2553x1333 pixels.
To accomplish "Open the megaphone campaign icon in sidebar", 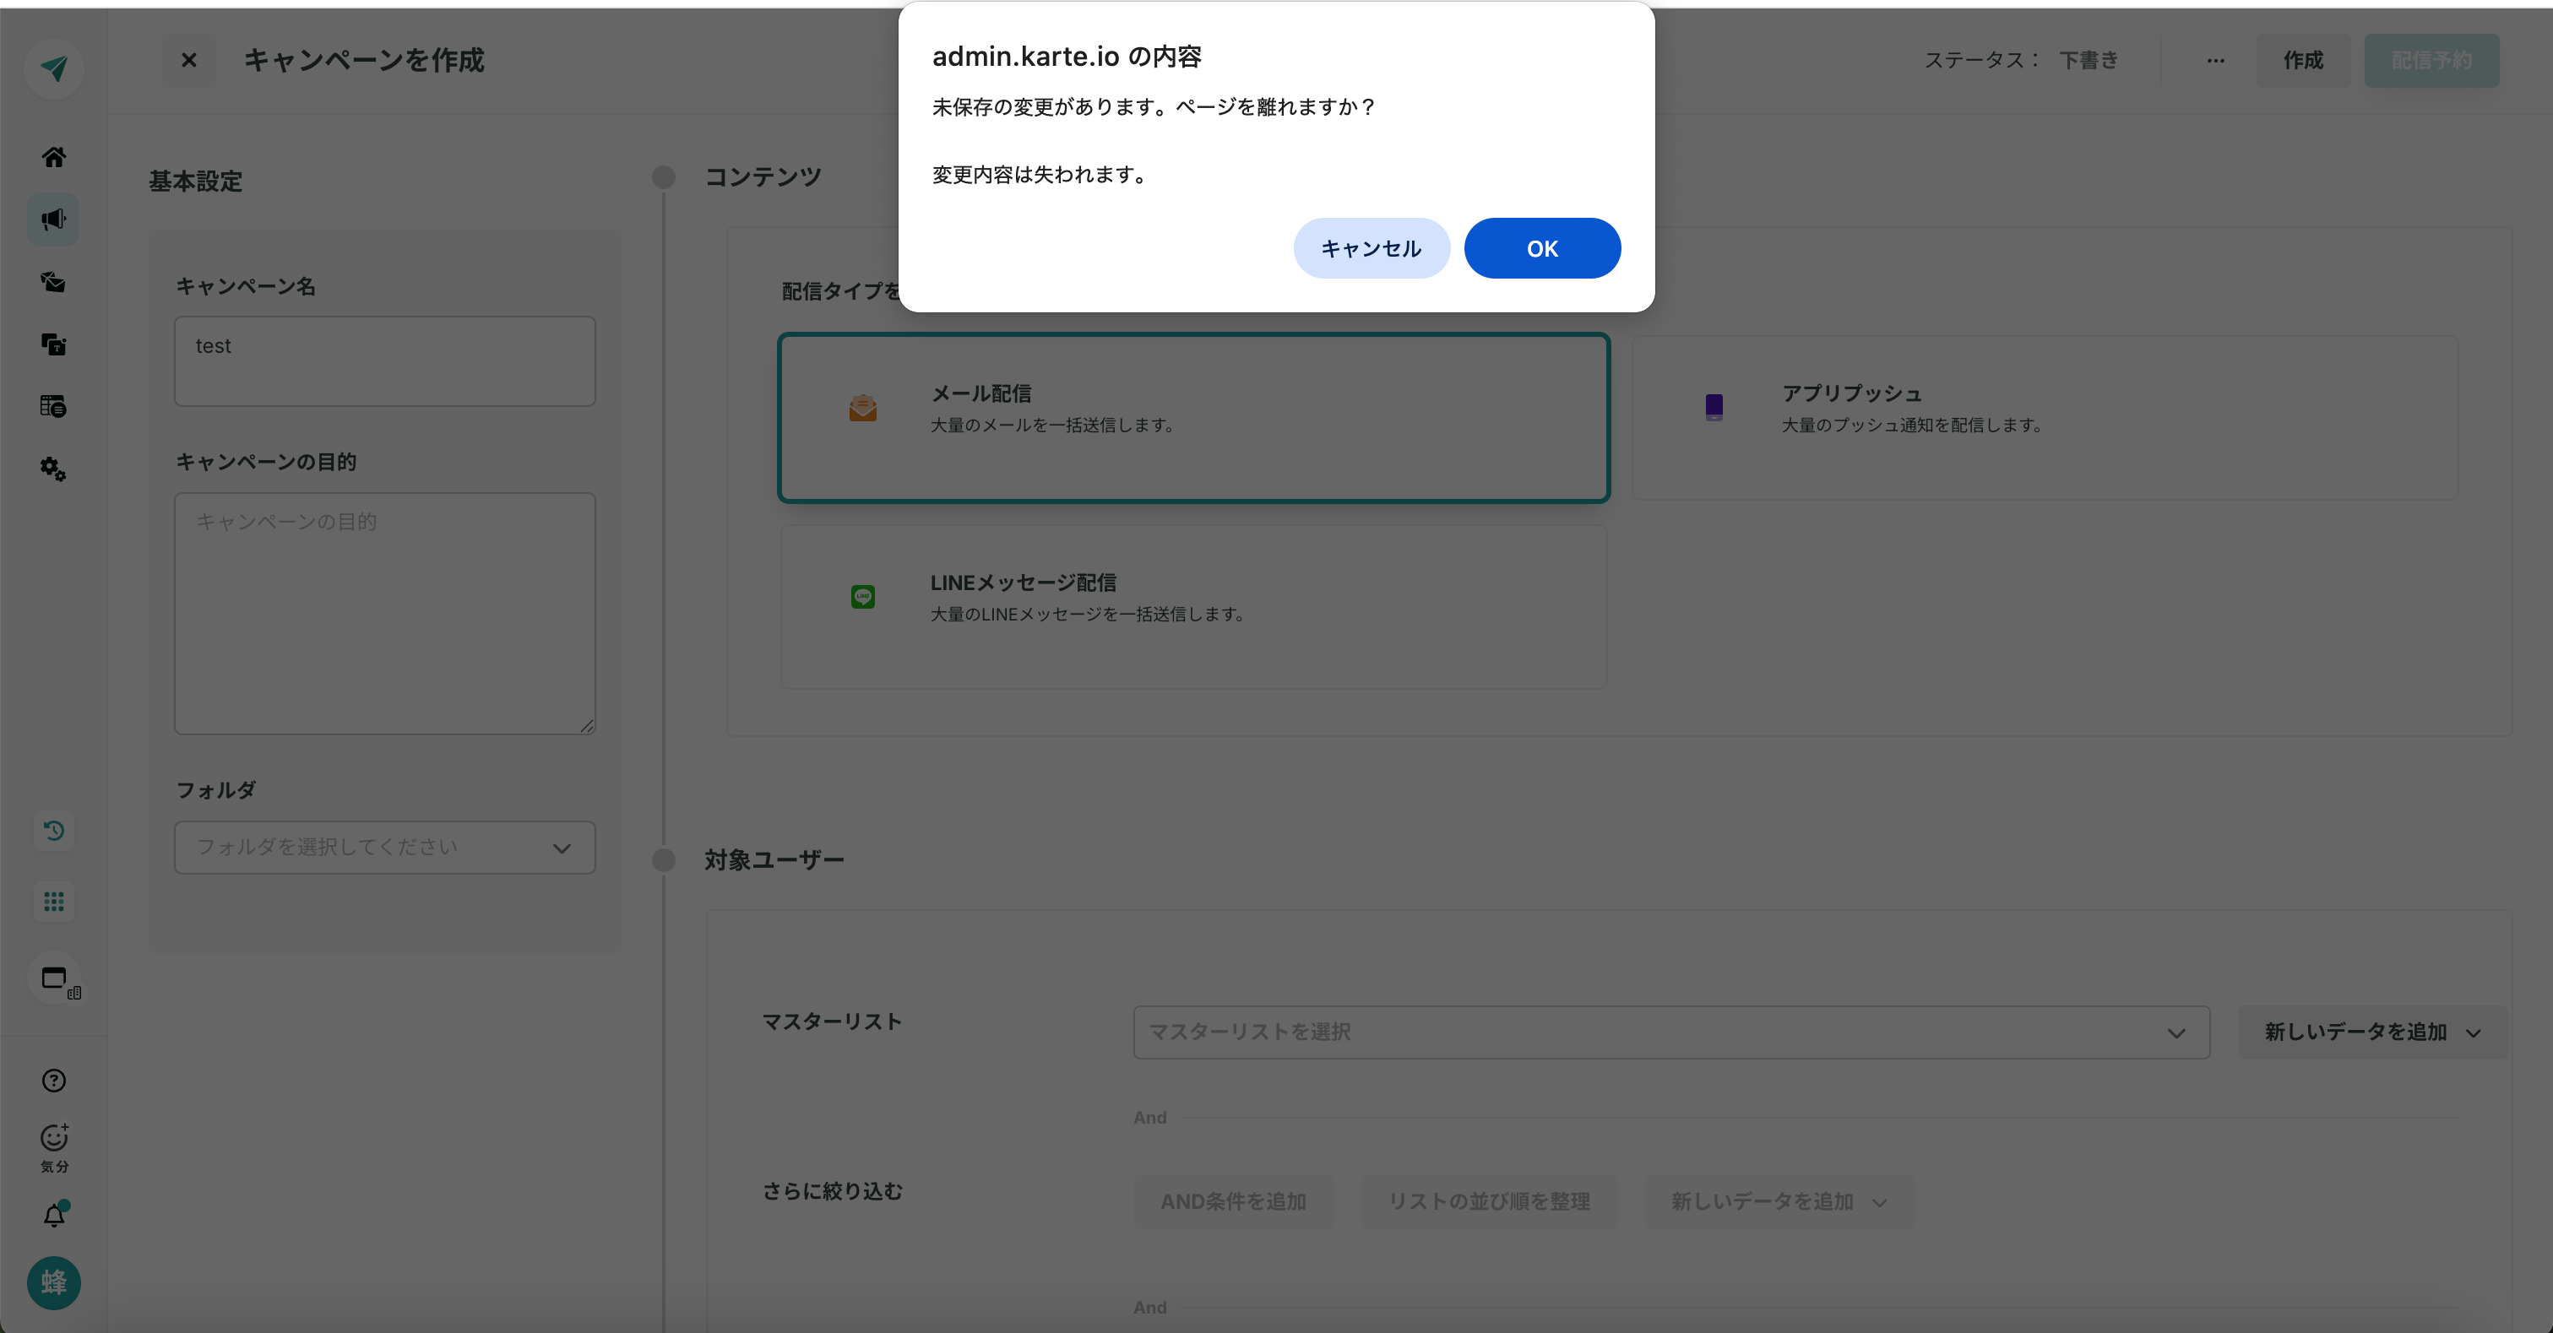I will coord(53,219).
